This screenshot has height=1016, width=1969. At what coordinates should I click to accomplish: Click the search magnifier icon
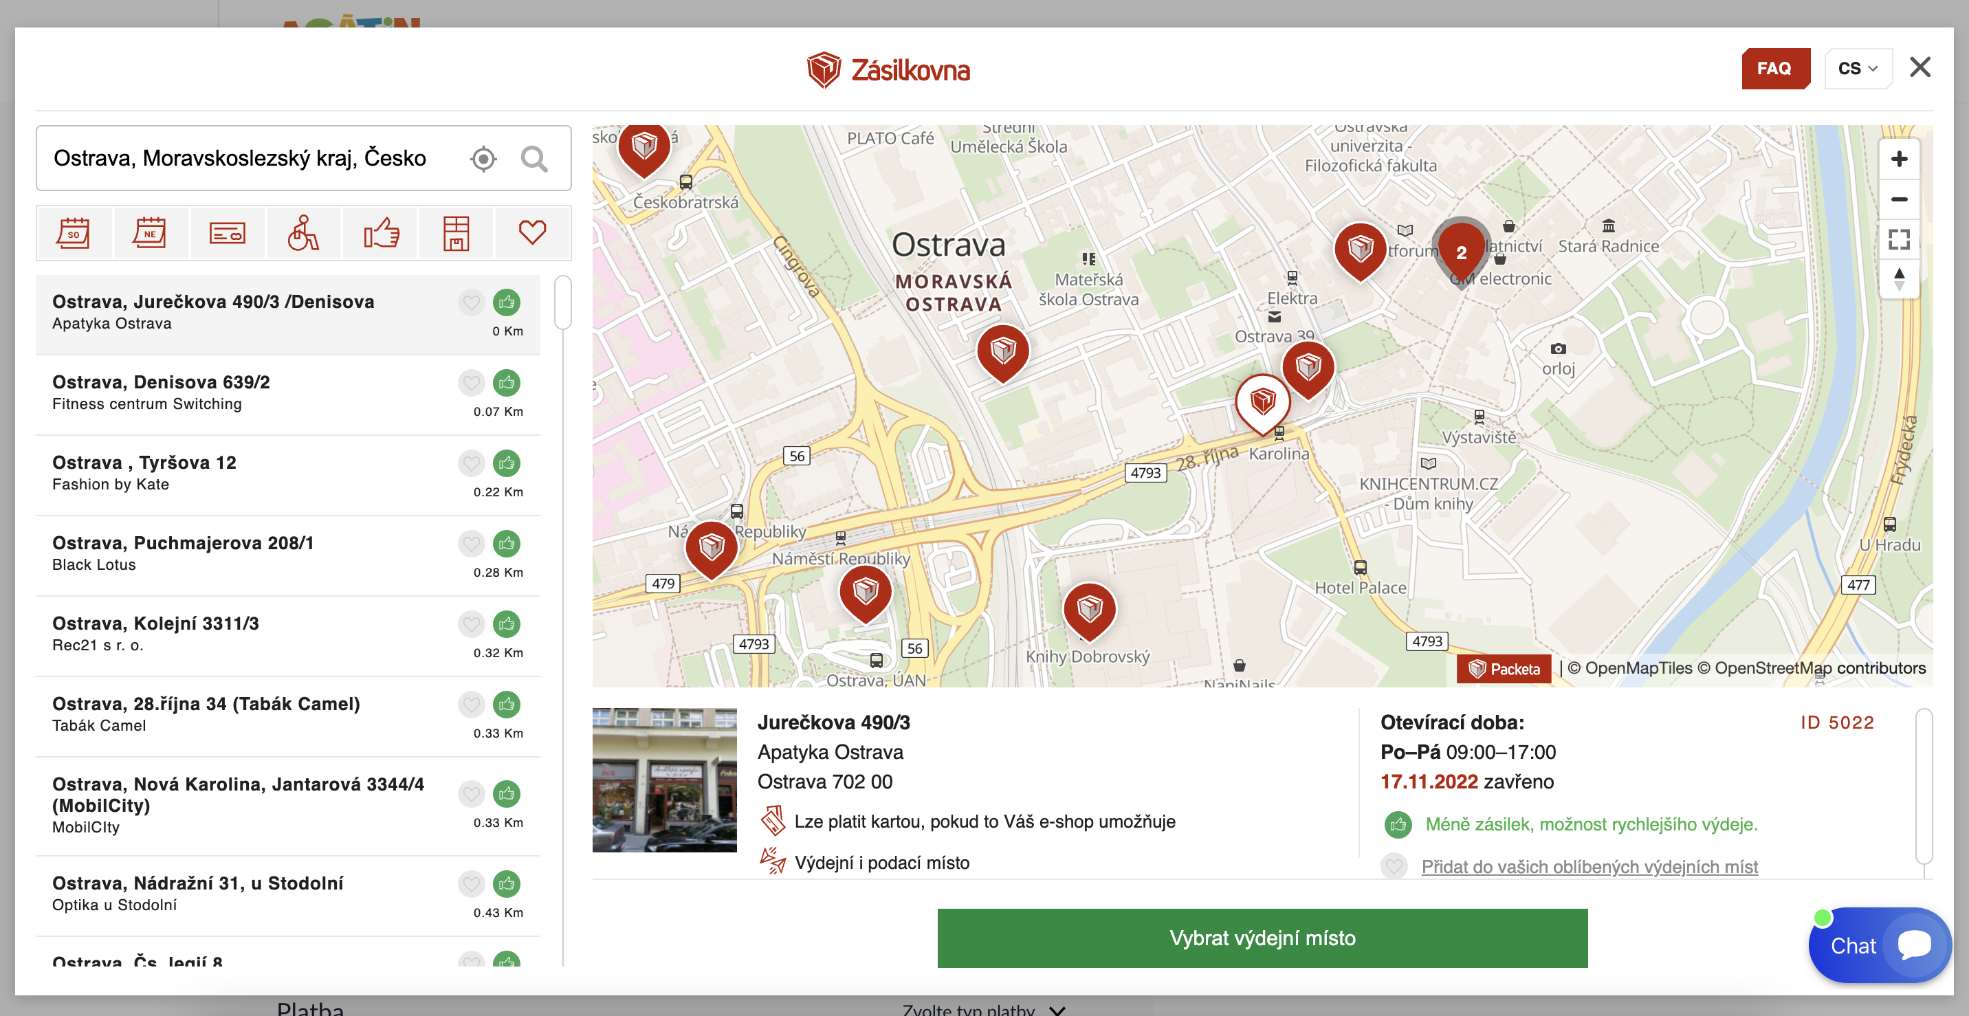(x=533, y=159)
